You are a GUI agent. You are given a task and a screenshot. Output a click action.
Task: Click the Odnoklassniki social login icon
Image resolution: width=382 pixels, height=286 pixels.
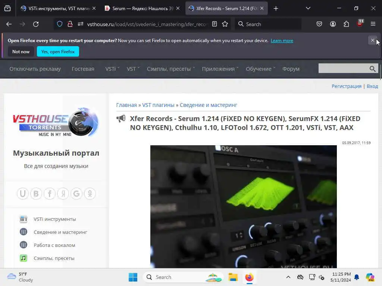pos(90,194)
